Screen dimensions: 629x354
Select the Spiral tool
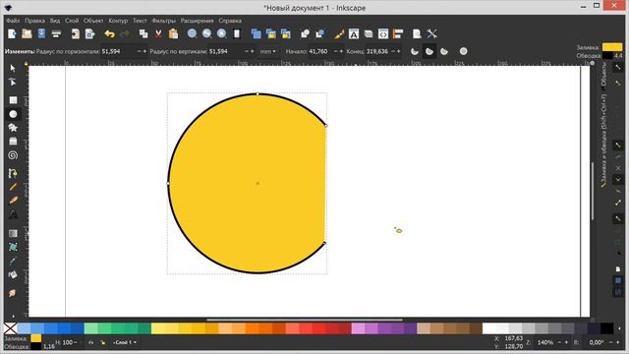pyautogui.click(x=13, y=155)
